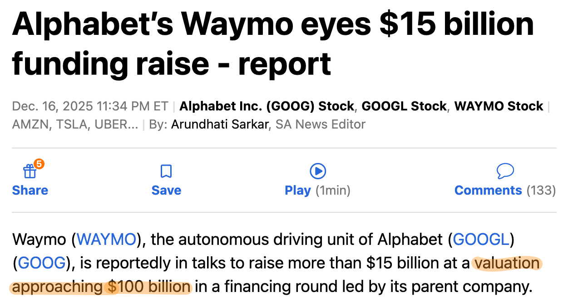The image size is (573, 306).
Task: Click the highlighted "valuation" text
Action: pos(507,263)
